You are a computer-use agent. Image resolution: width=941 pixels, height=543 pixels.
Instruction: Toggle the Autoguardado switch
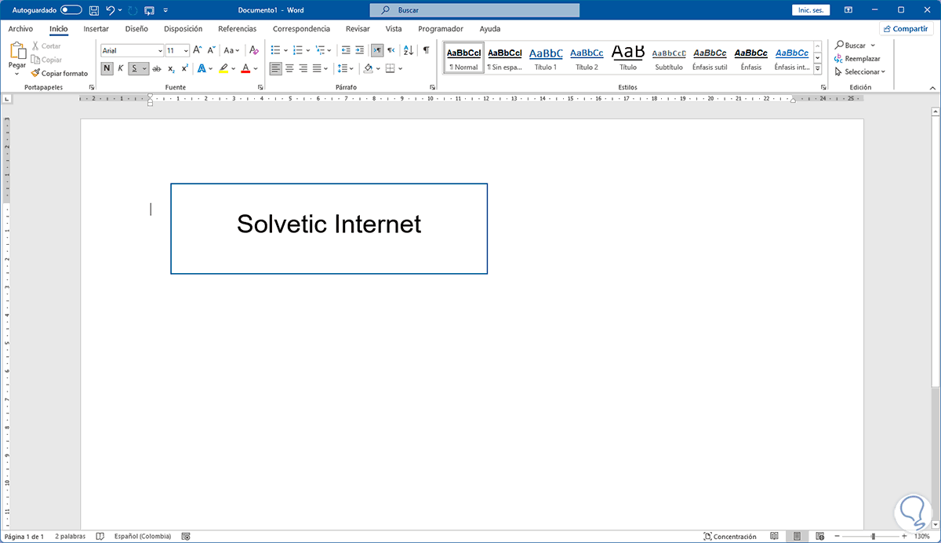(71, 10)
